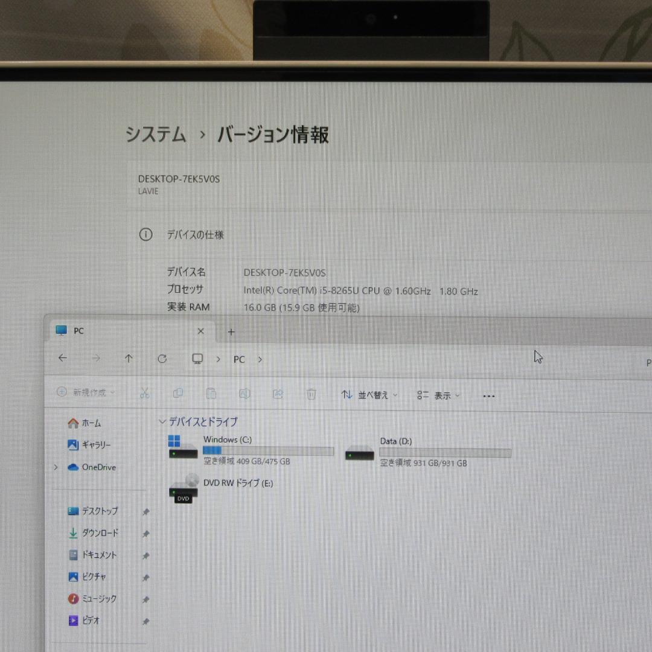Collapse the デバイスとドライブ section
This screenshot has width=652, height=652.
162,422
